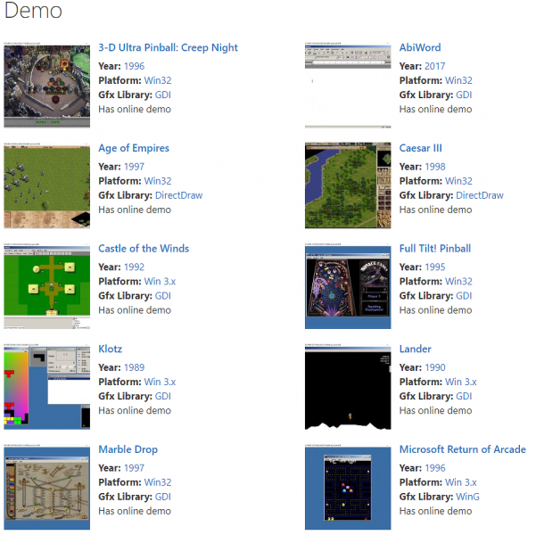Follow the Castle of the Winds title link
The width and height of the screenshot is (536, 535).
(144, 249)
